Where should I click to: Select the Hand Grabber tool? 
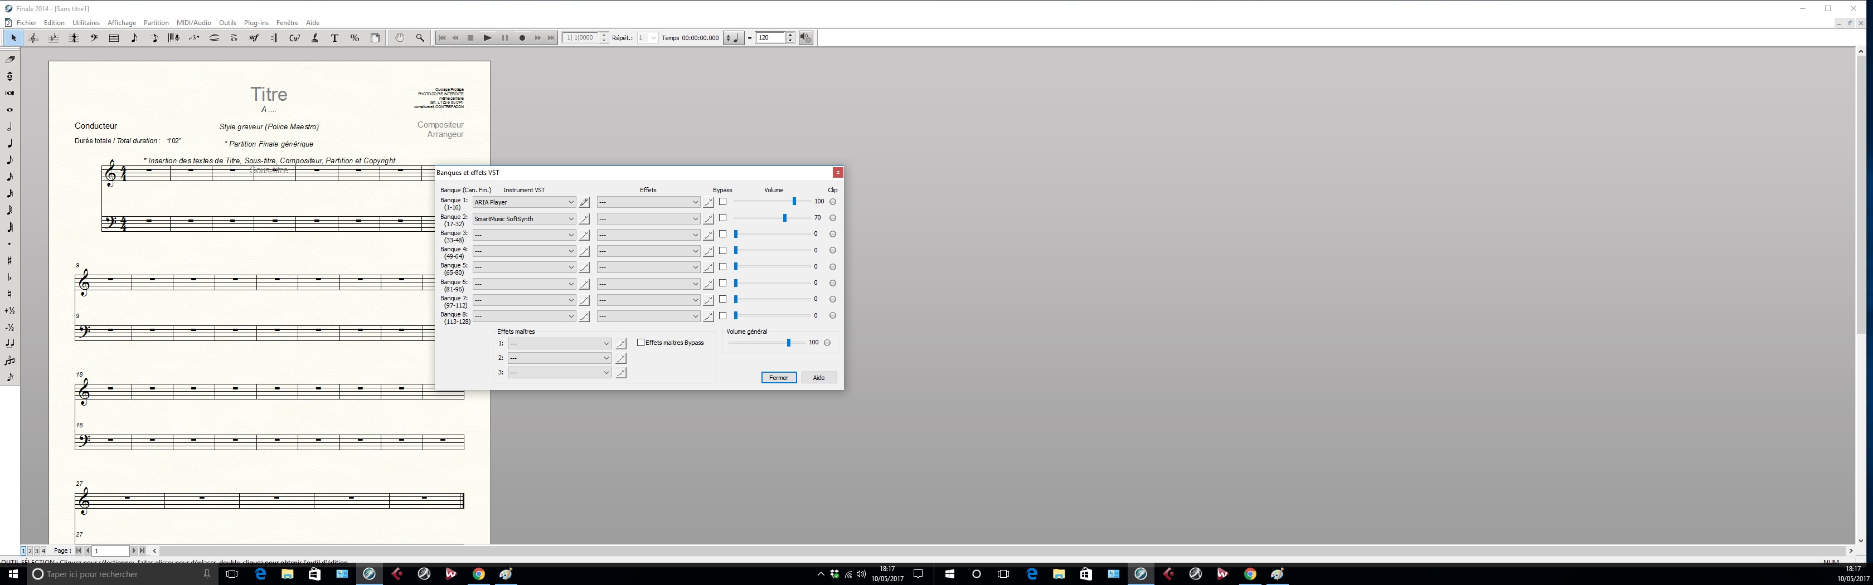(x=399, y=38)
